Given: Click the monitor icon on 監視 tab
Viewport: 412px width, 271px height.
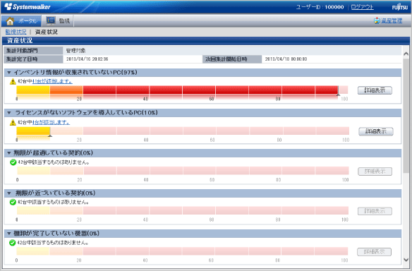Looking at the screenshot, I should (51, 20).
